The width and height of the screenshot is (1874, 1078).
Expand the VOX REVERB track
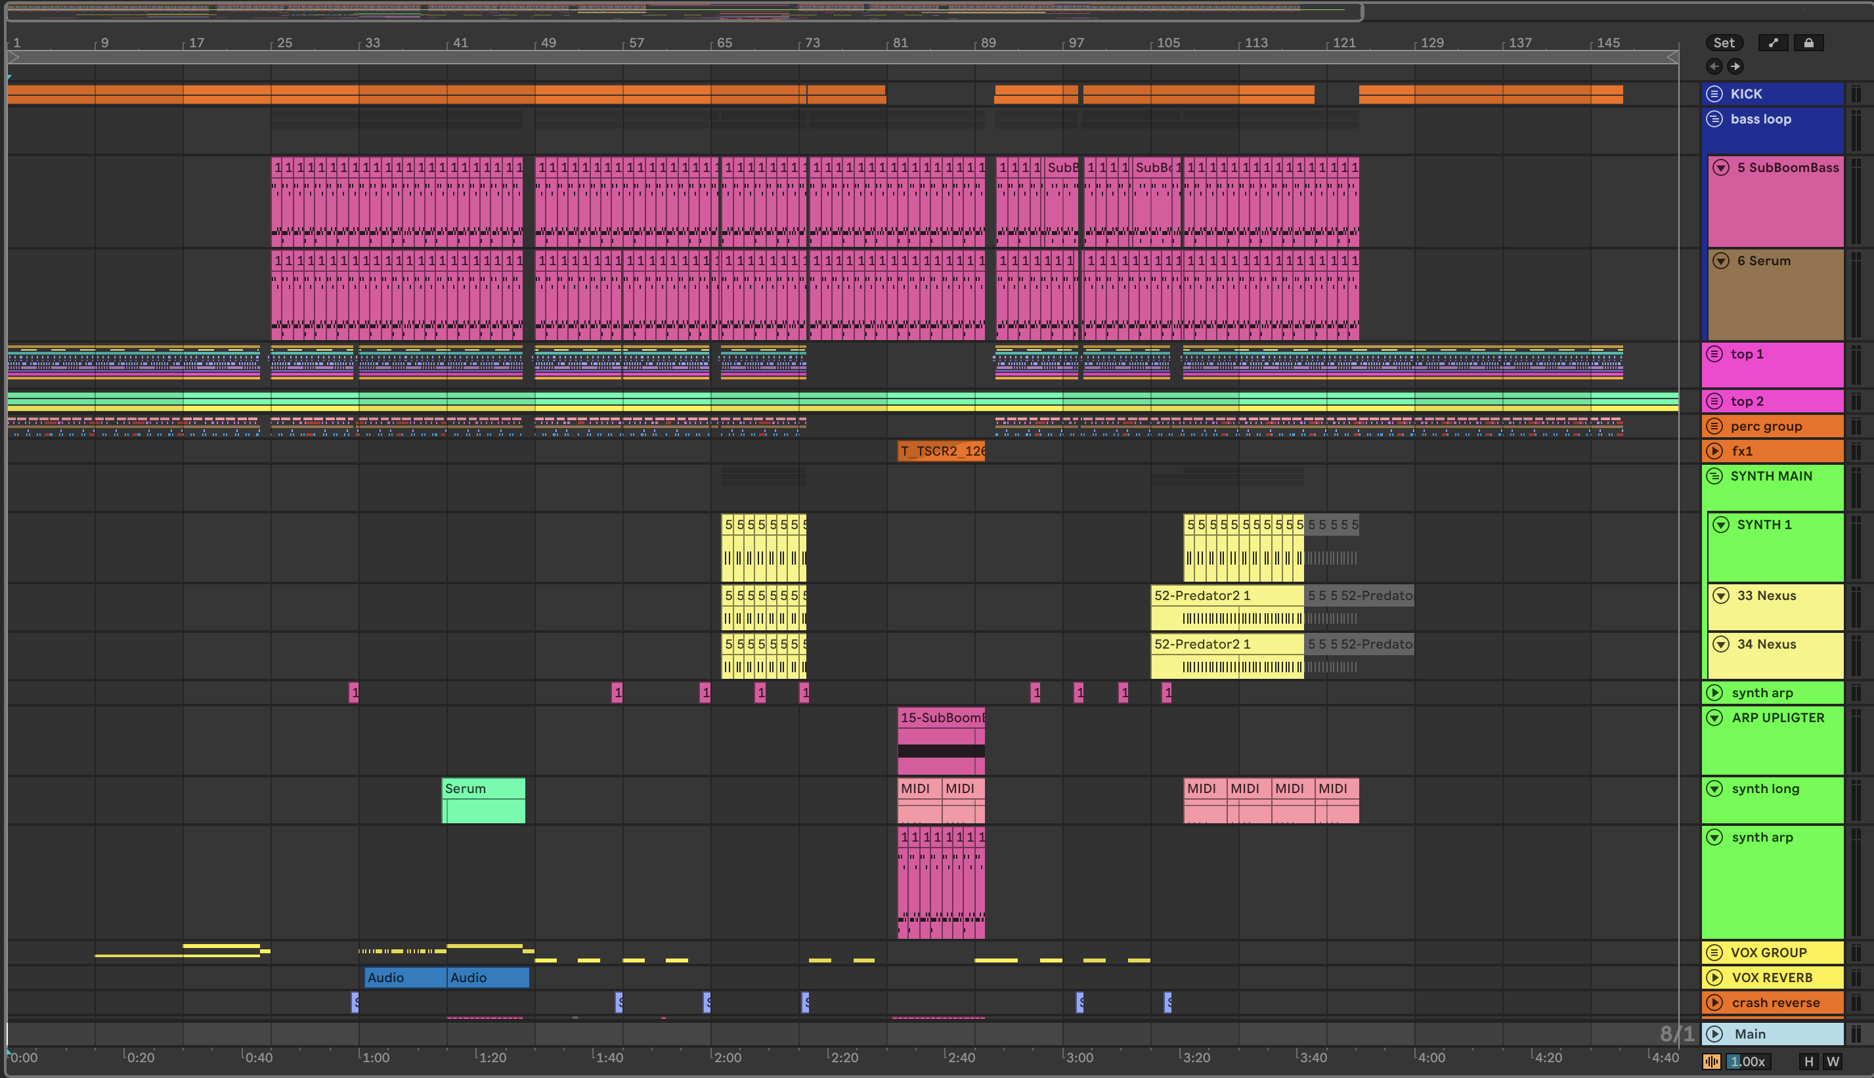(1715, 978)
